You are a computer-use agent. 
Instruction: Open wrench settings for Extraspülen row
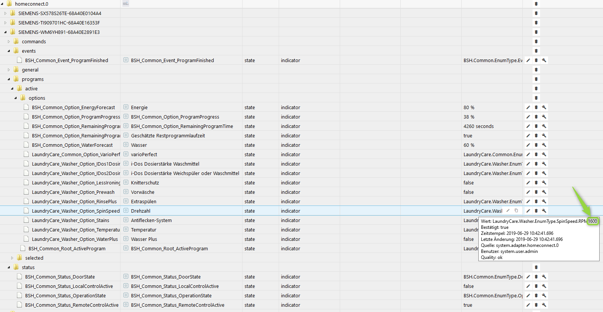[544, 201]
